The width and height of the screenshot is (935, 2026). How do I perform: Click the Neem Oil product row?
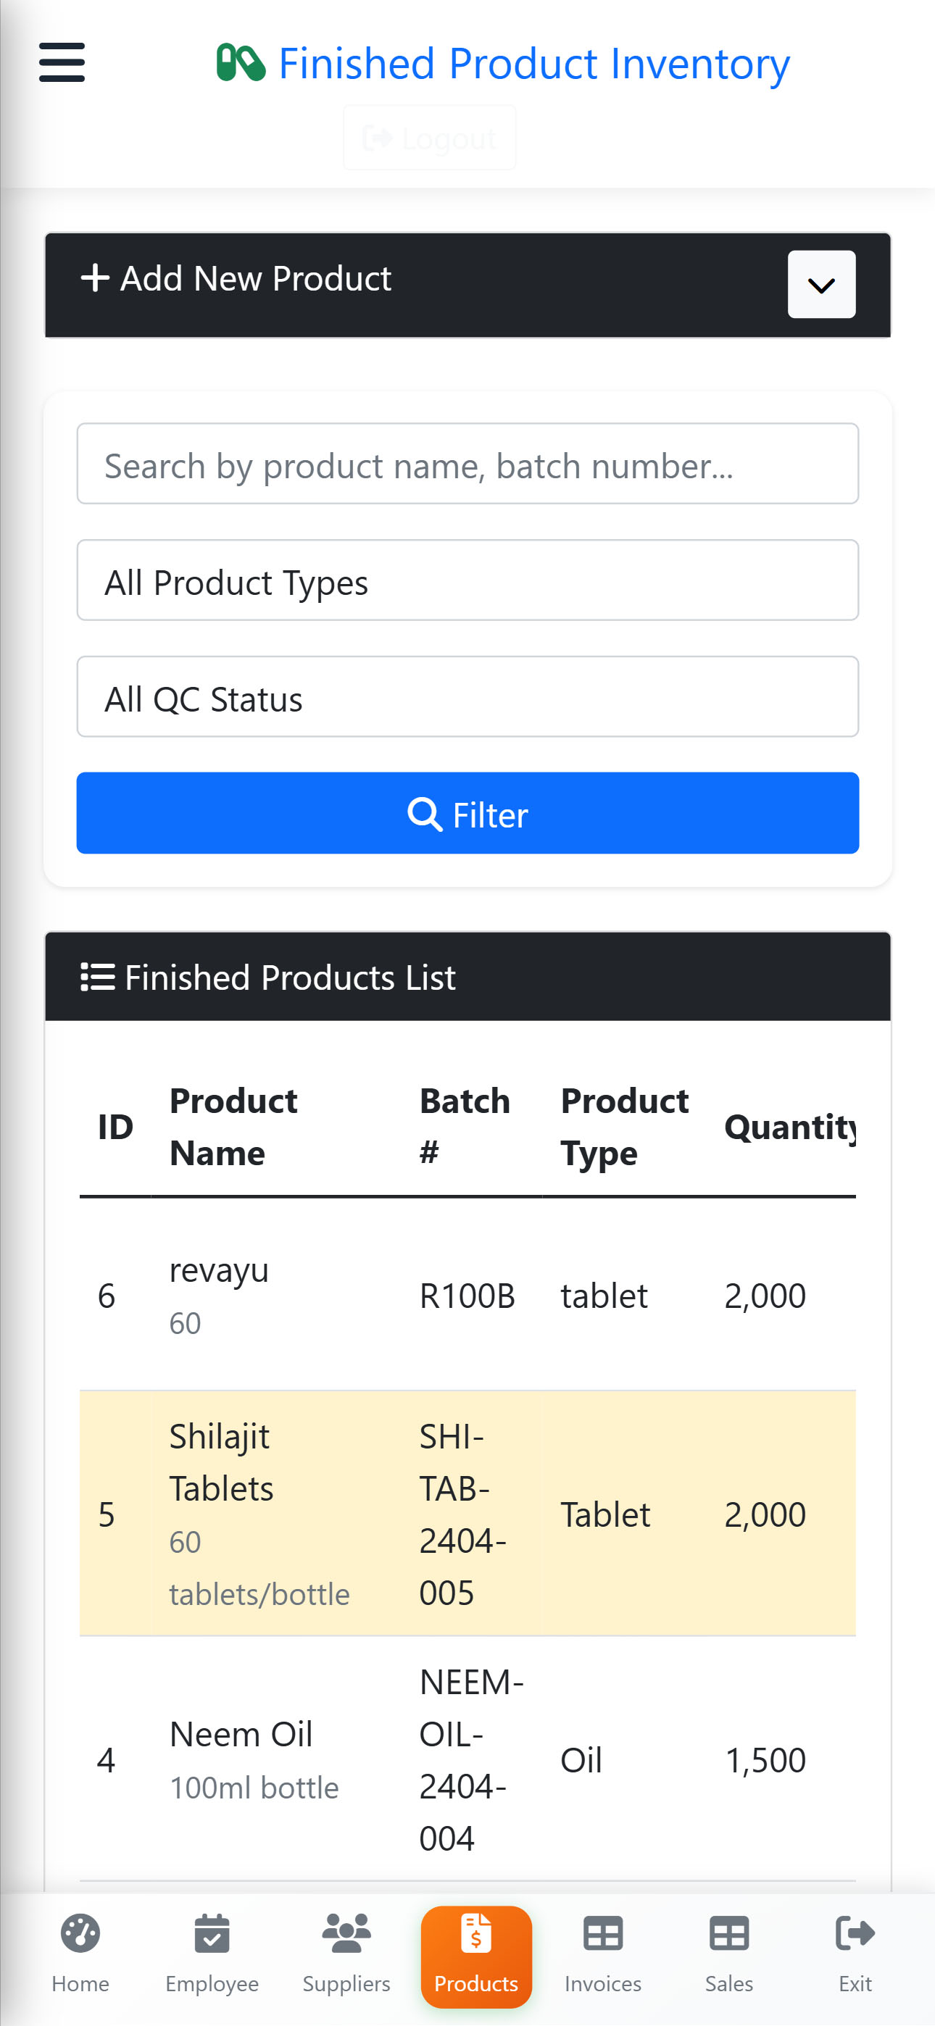click(x=467, y=1759)
